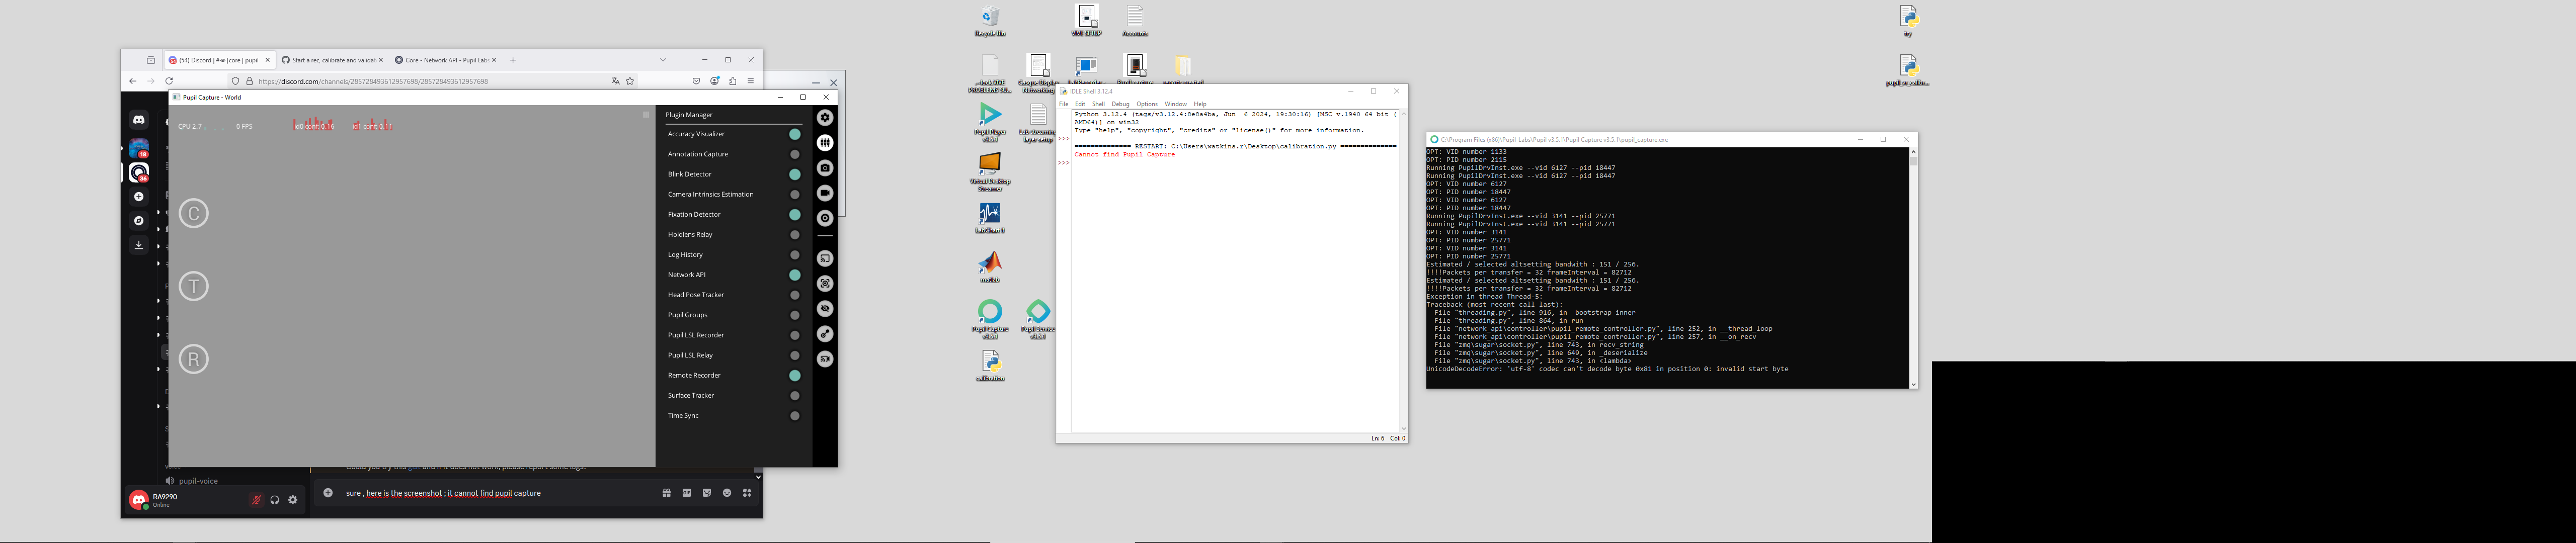This screenshot has height=543, width=2576.
Task: Toggle Annotation Capture plugin switch
Action: point(795,154)
